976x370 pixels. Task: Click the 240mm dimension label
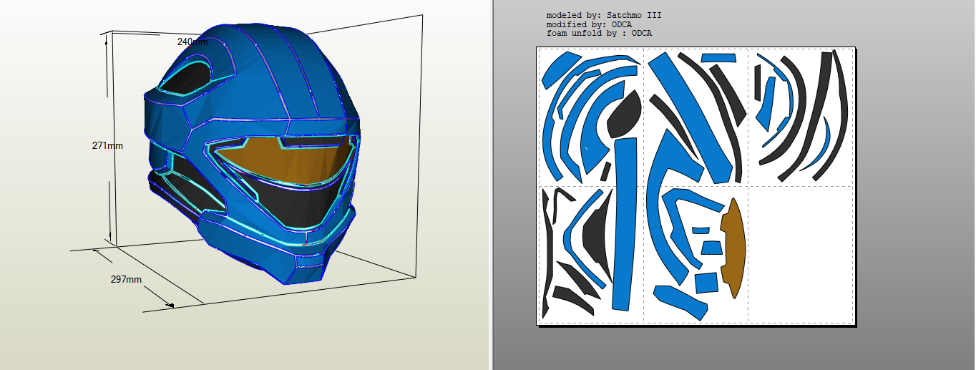point(192,42)
